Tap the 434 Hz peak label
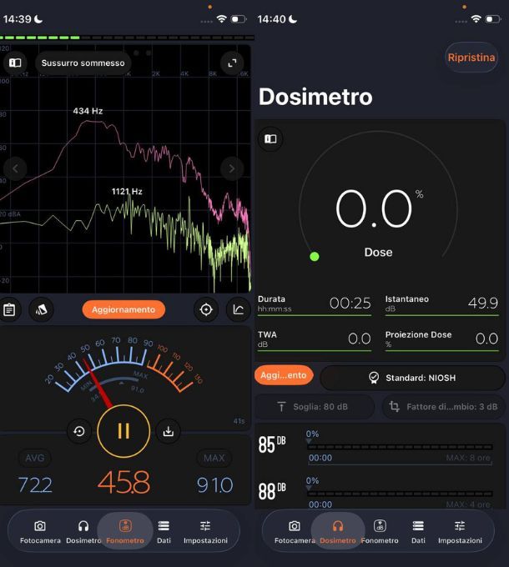Screen dimensions: 509x567 88,111
